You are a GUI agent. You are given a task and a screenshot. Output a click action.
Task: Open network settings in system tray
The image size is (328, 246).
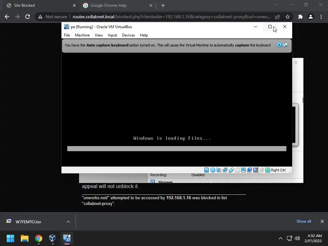pyautogui.click(x=290, y=238)
